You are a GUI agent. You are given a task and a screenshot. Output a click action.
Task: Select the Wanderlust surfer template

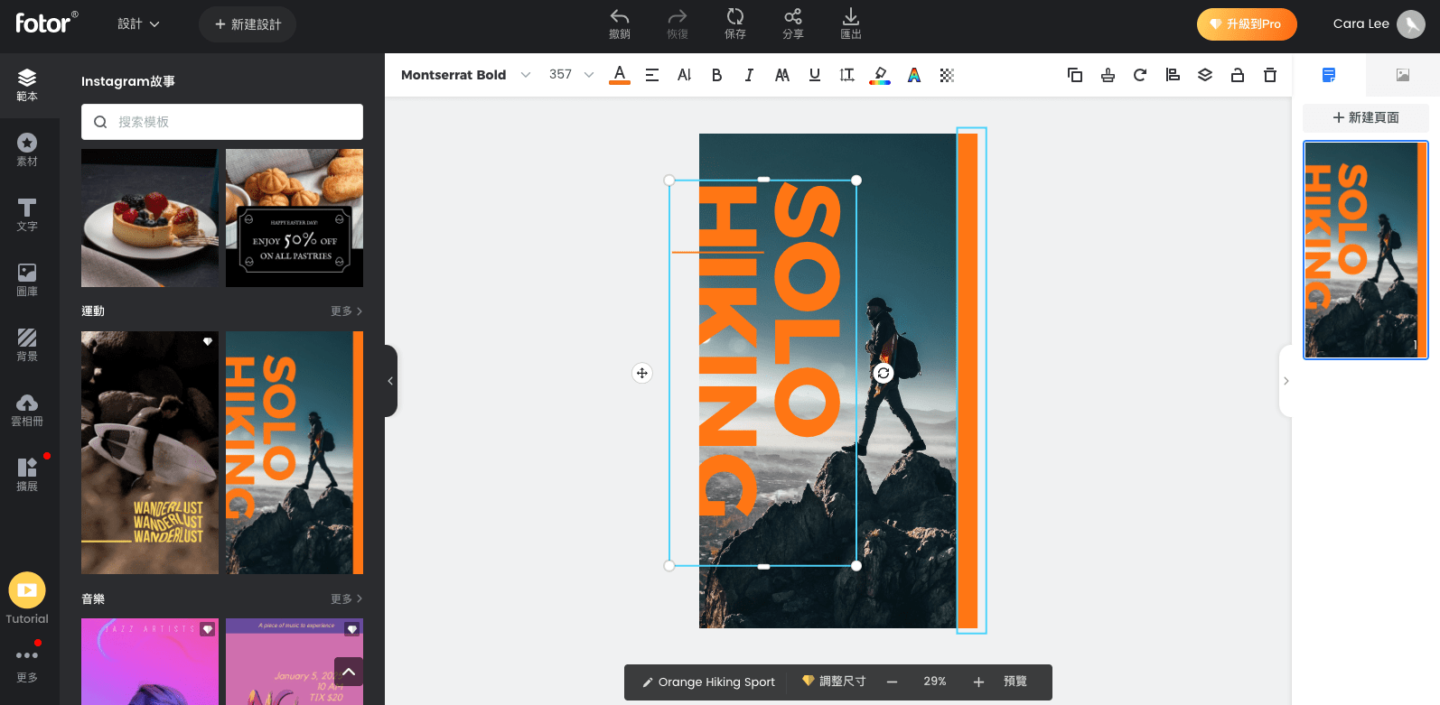pos(150,452)
